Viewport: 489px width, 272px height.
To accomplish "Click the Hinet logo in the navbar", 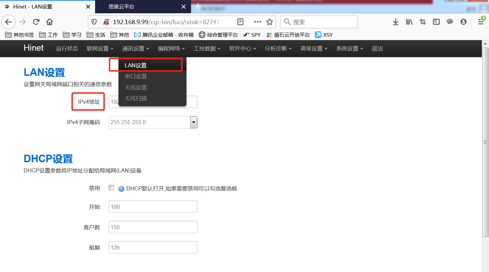I will (33, 48).
